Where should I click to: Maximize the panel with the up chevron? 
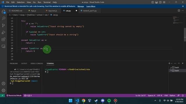(179, 63)
